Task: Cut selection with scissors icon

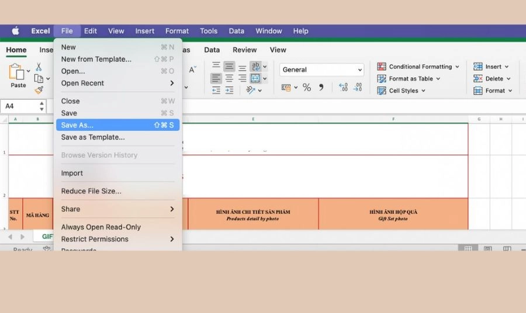Action: pos(39,67)
